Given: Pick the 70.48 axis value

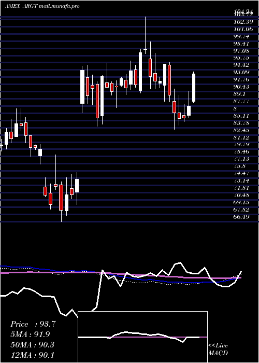Looking at the screenshot, I should (241, 195).
